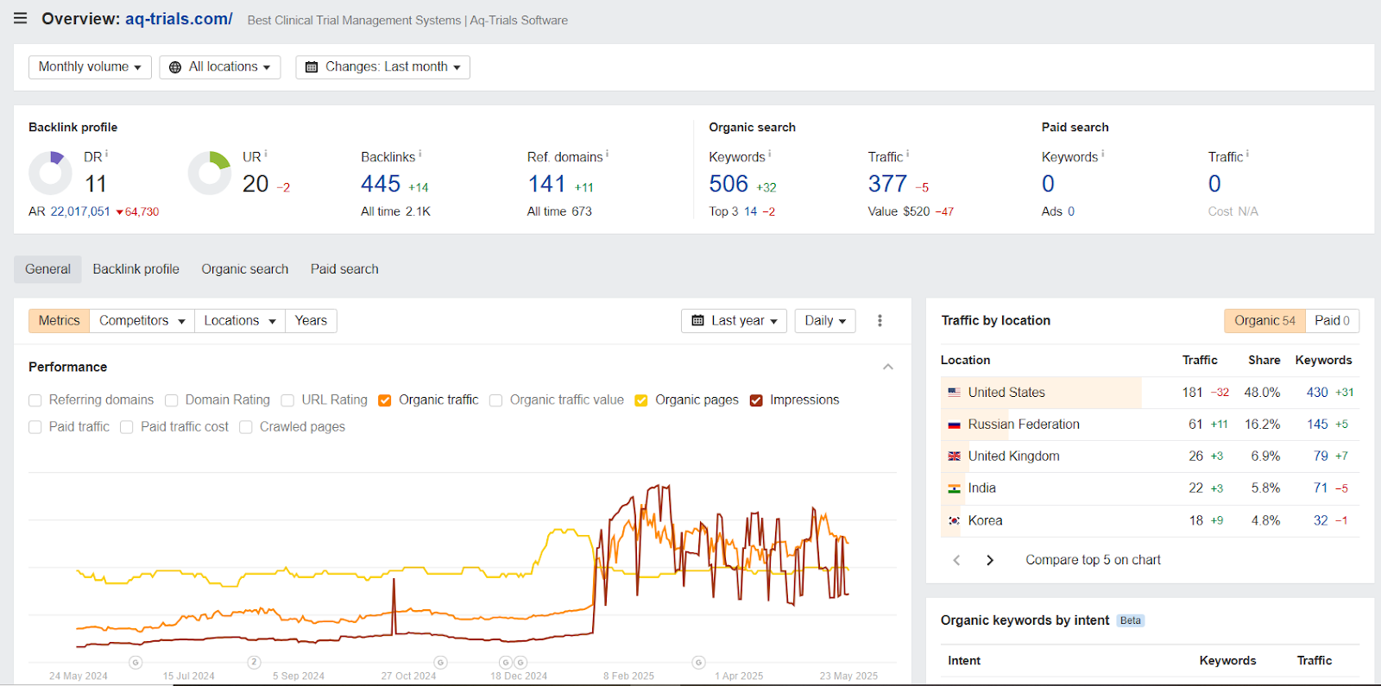Click the United States location row name
The width and height of the screenshot is (1381, 686).
(1006, 393)
